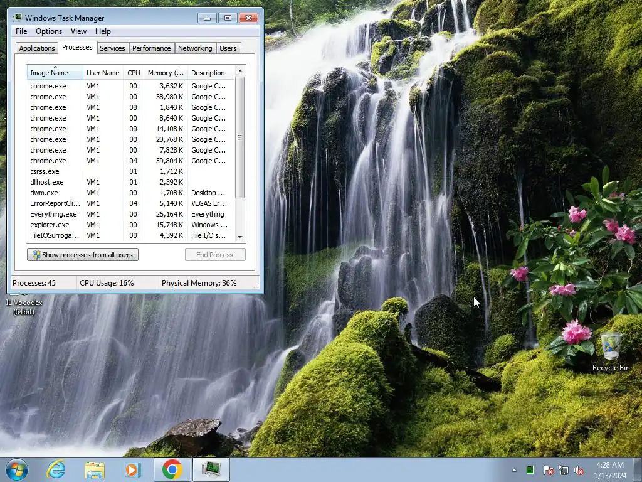Click Physical Memory: 36% status text
This screenshot has width=642, height=482.
(199, 283)
